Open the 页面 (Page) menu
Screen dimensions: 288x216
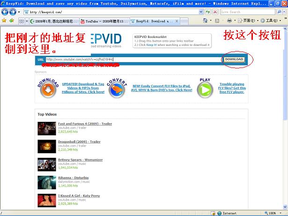(248, 21)
